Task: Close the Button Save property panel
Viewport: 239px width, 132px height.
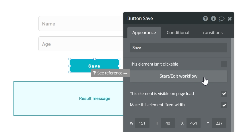Action: click(x=230, y=19)
